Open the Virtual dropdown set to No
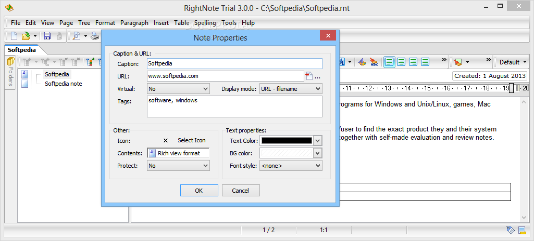Viewport: 534px width, 241px height. (178, 89)
